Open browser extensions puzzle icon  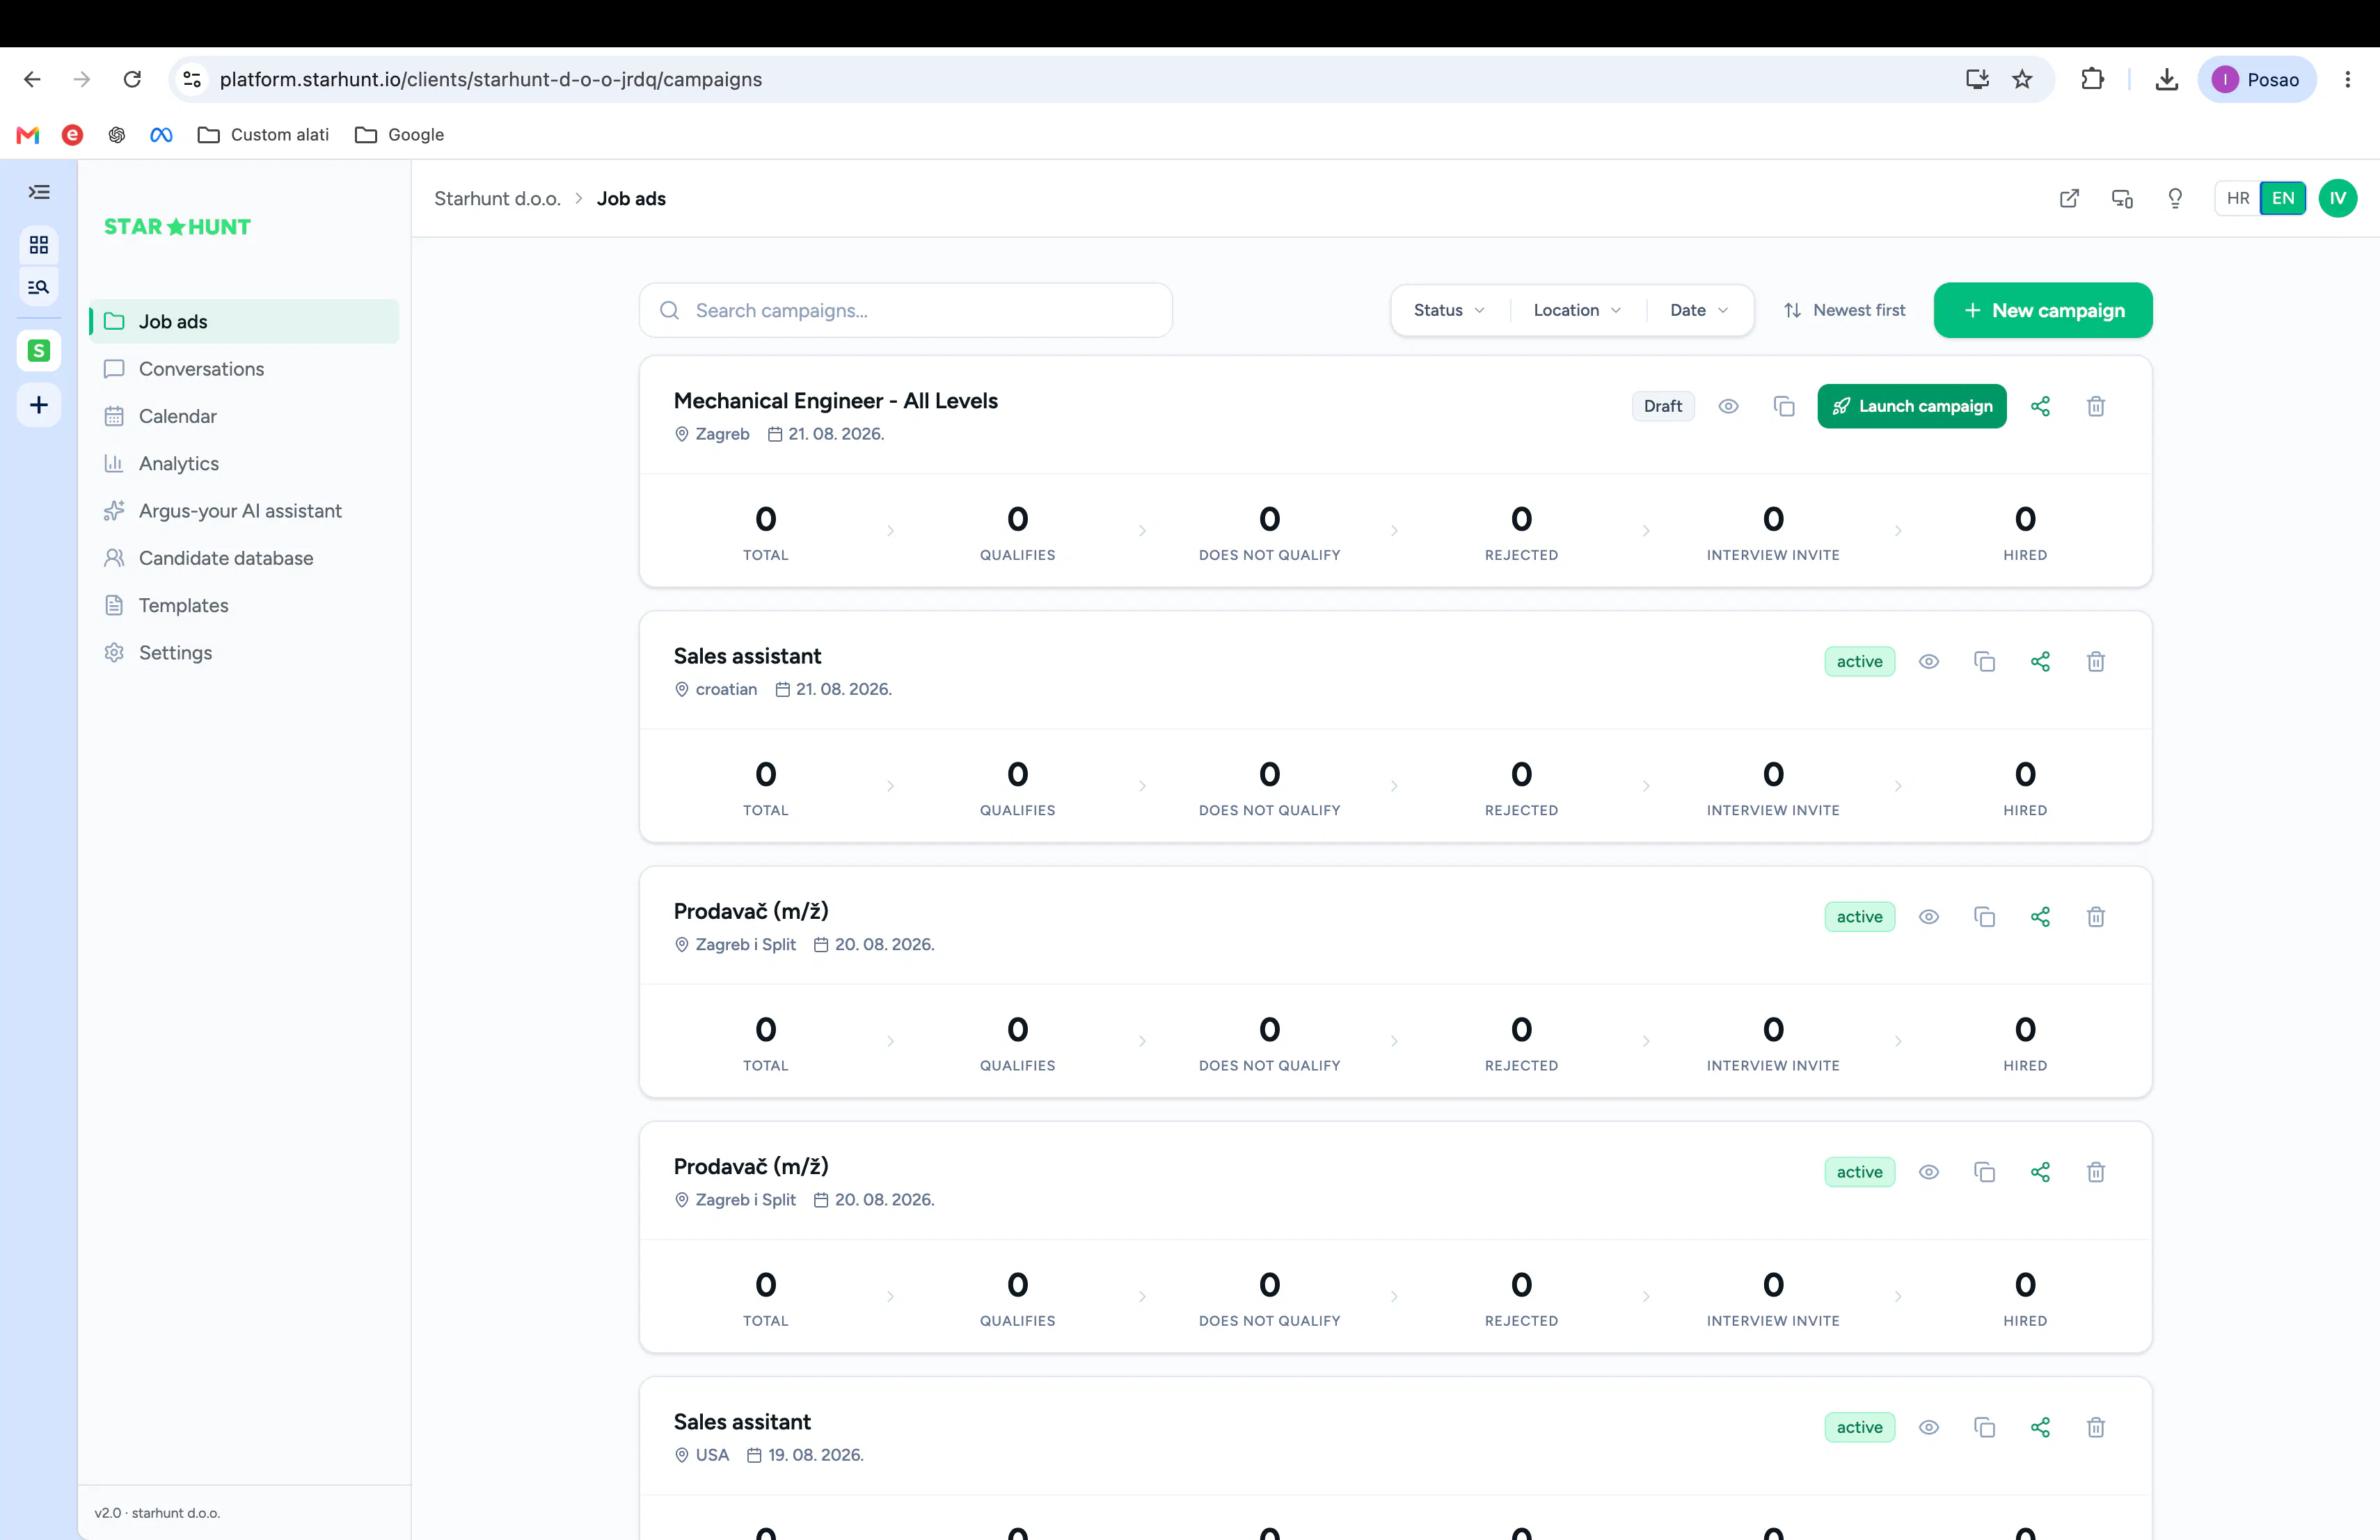point(2092,79)
